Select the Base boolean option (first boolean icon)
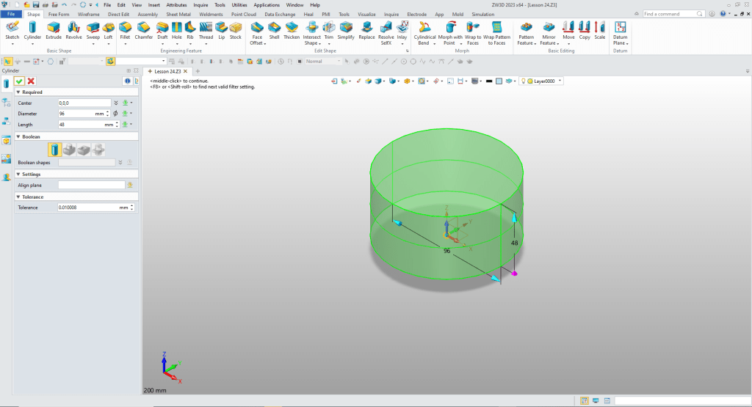This screenshot has width=752, height=407. coord(55,150)
